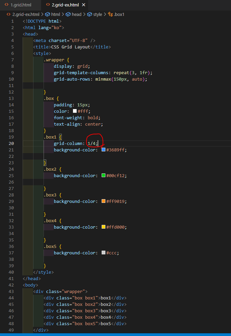231x336 pixels.
Task: Click the font-weight property
Action: pyautogui.click(x=68, y=118)
